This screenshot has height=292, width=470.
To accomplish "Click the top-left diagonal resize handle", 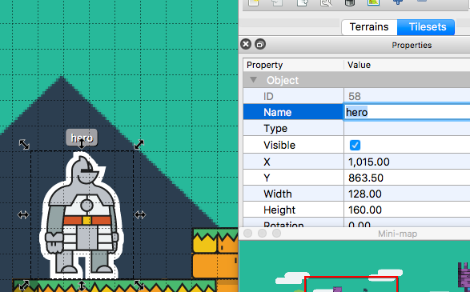I will 24,144.
